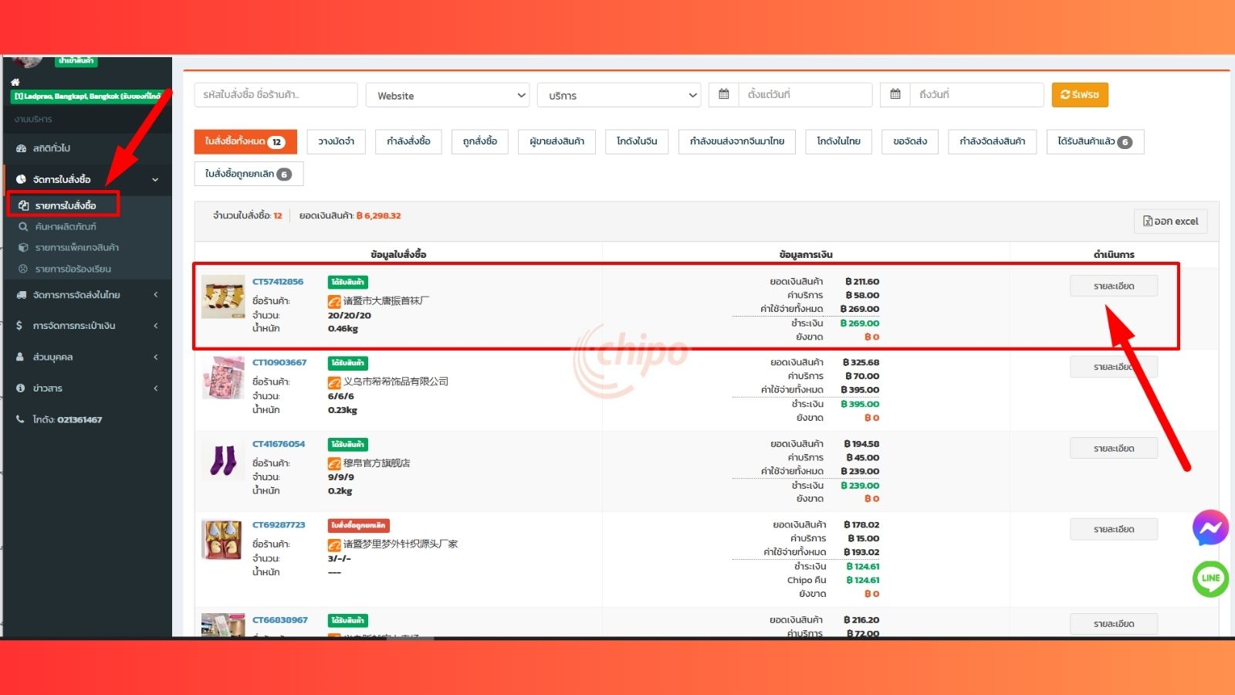
Task: Open the LINE chat icon
Action: [1210, 578]
